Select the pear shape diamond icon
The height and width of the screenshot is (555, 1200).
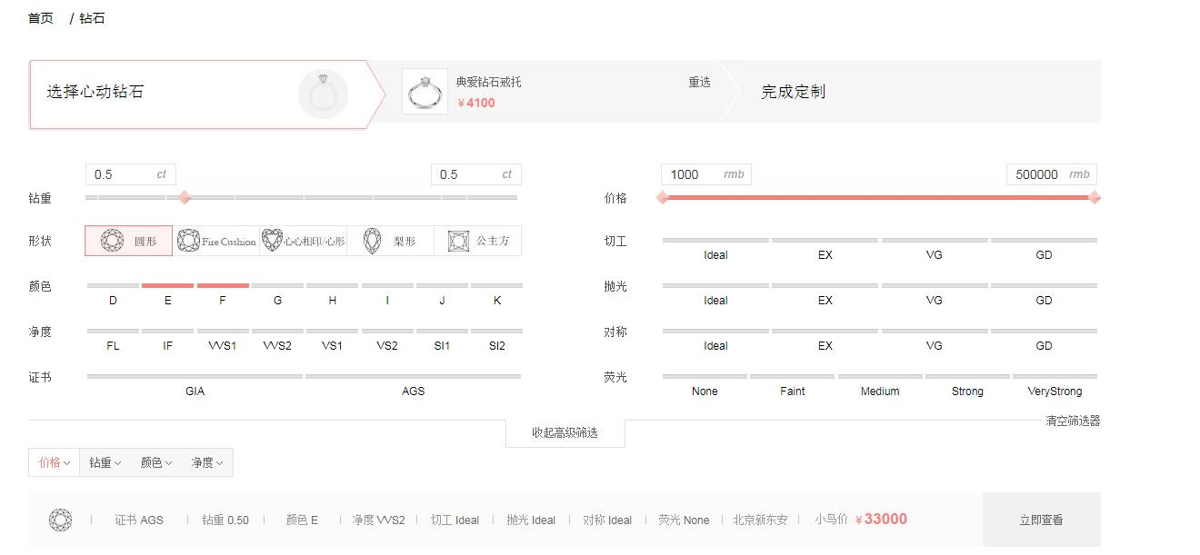372,241
